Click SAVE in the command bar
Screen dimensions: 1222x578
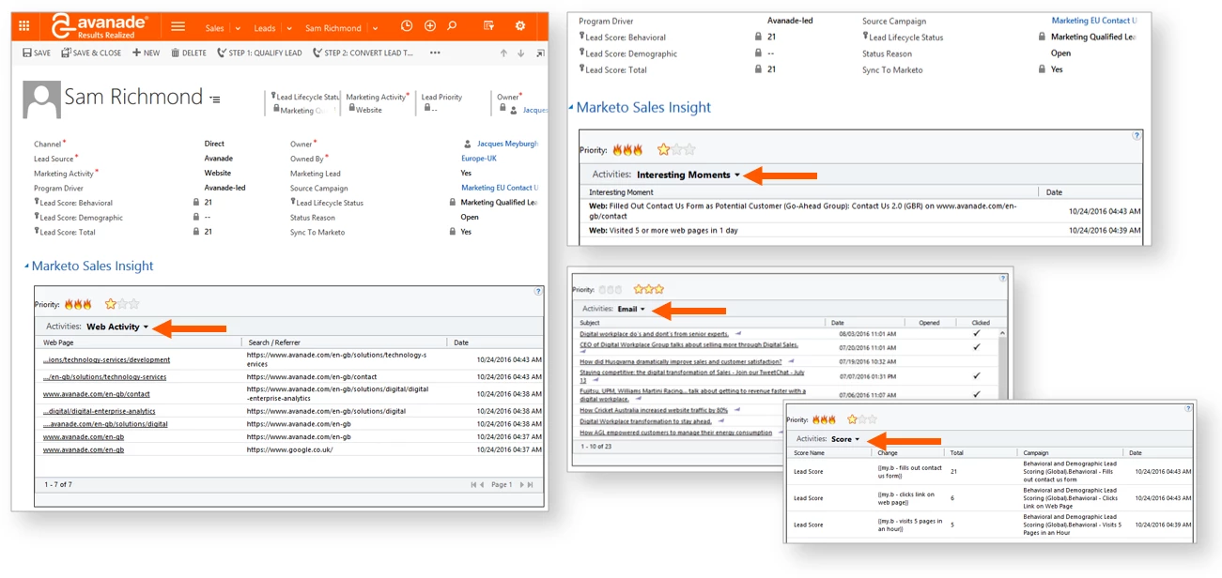[x=37, y=53]
